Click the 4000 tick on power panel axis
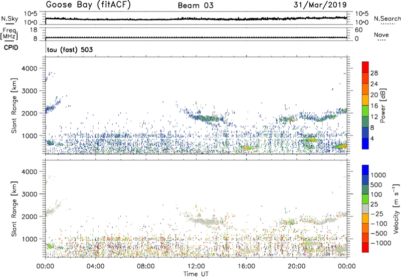 coord(29,68)
